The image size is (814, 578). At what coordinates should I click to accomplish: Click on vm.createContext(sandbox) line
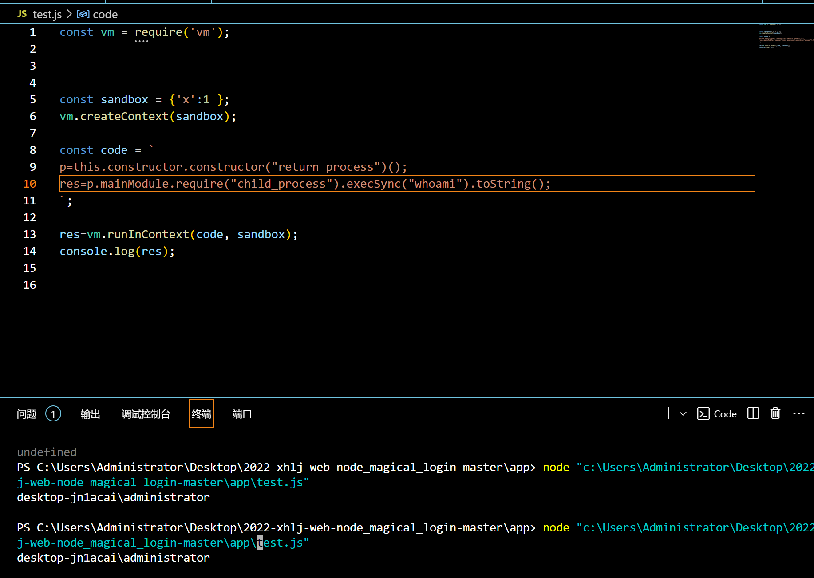pyautogui.click(x=148, y=116)
